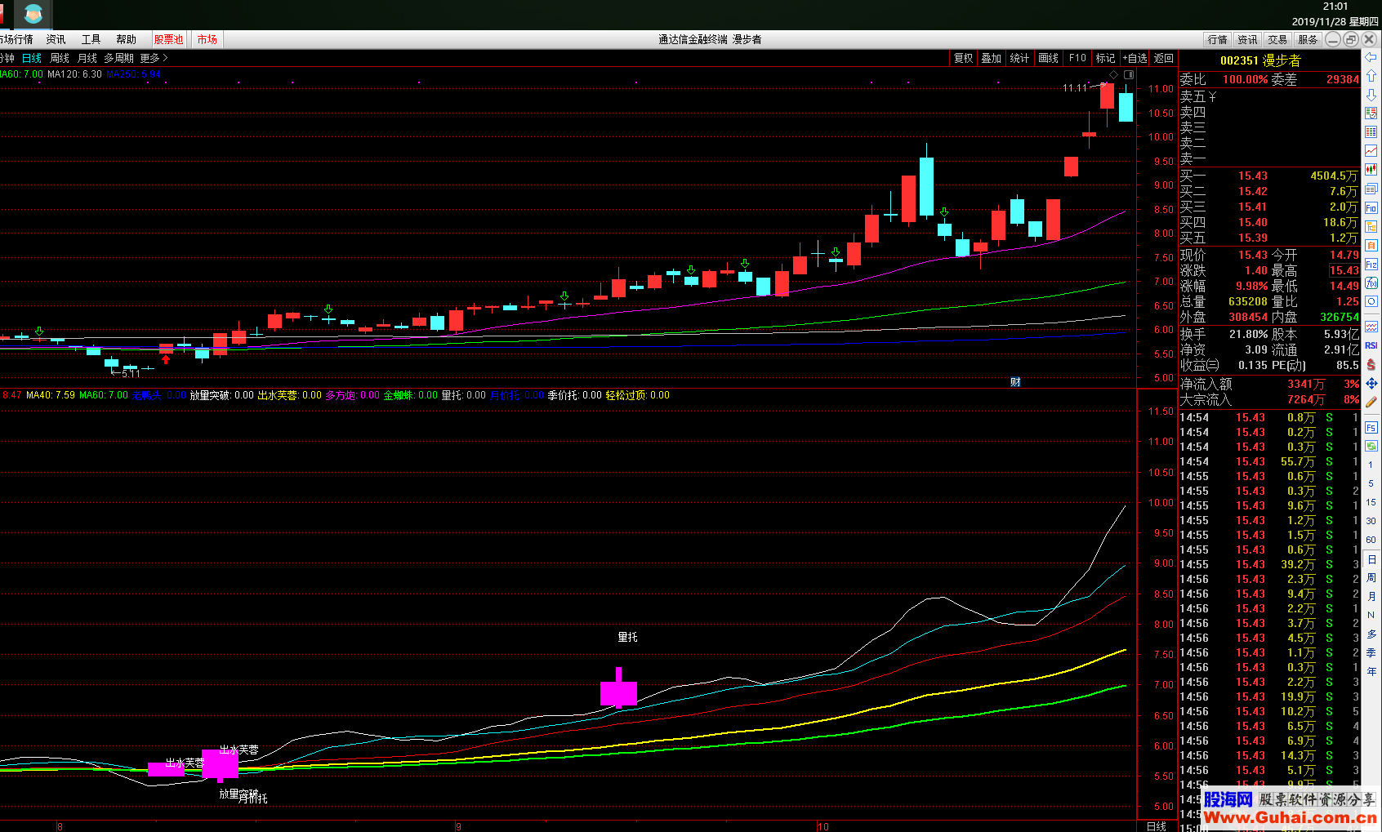The height and width of the screenshot is (832, 1382).
Task: Open the 标记 marking menu
Action: [1105, 58]
